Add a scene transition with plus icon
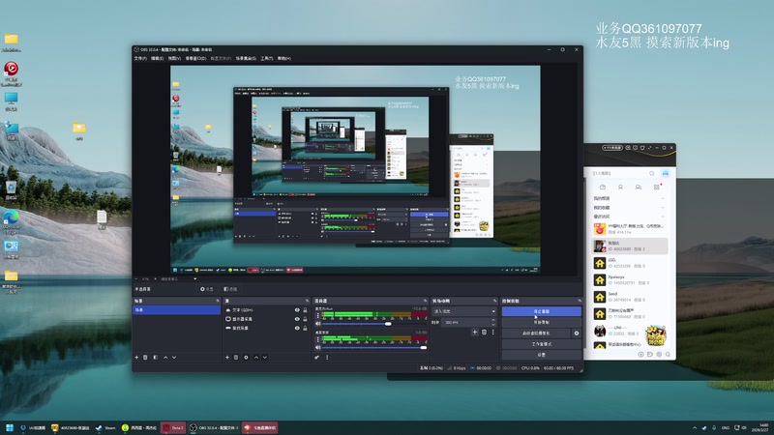 click(475, 332)
